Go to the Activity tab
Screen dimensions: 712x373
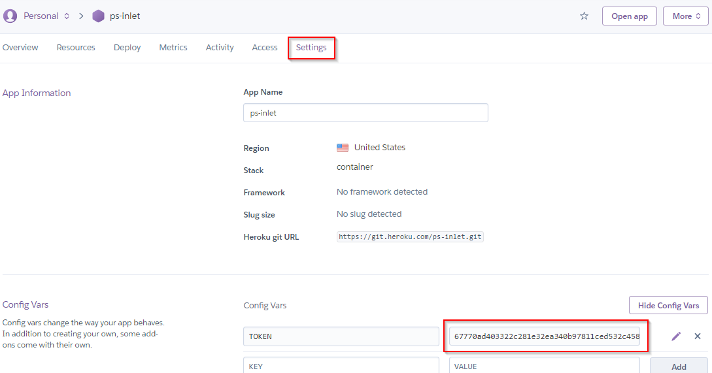(220, 47)
